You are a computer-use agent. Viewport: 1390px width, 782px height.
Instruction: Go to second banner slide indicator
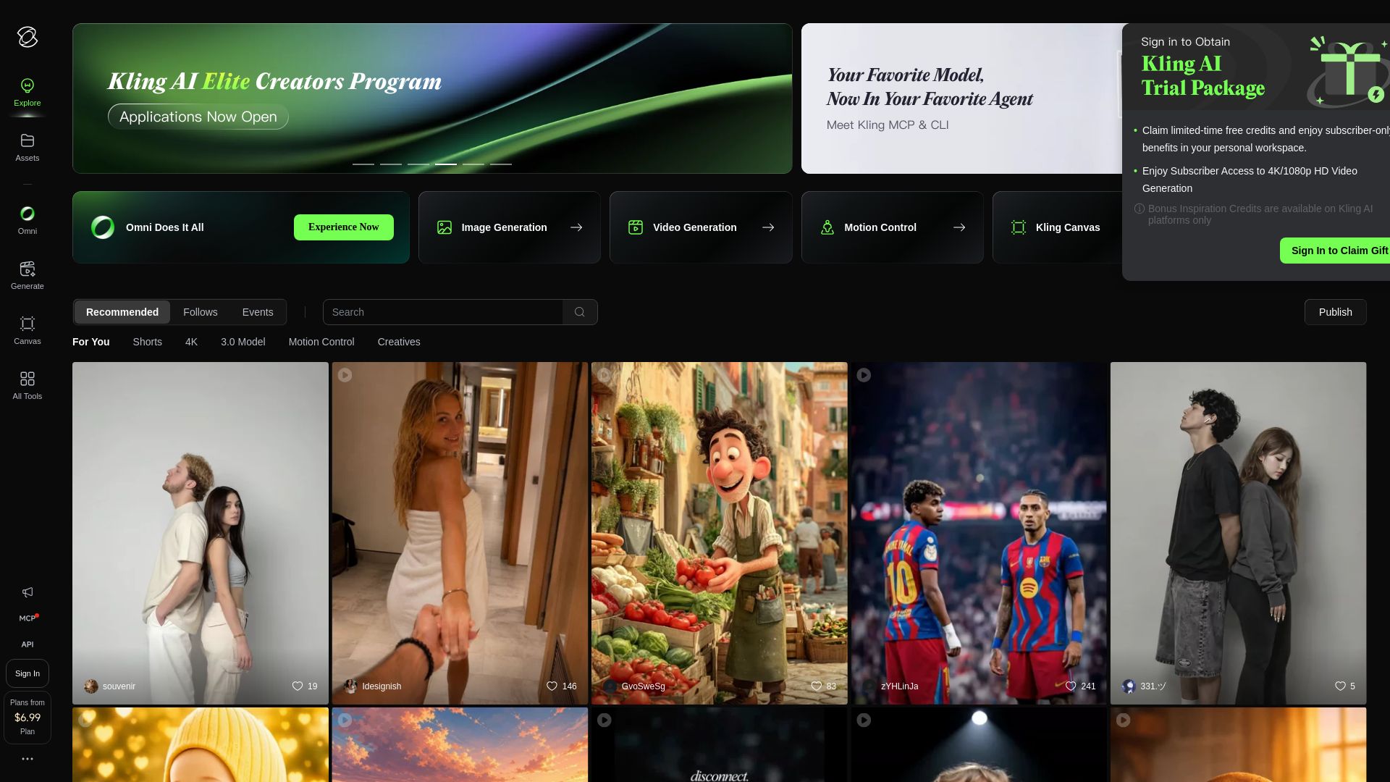click(x=391, y=164)
